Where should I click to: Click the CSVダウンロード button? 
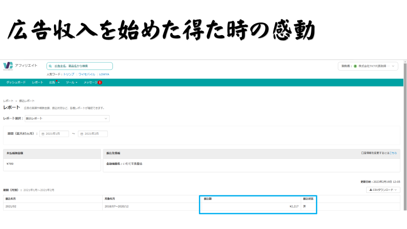(384, 190)
